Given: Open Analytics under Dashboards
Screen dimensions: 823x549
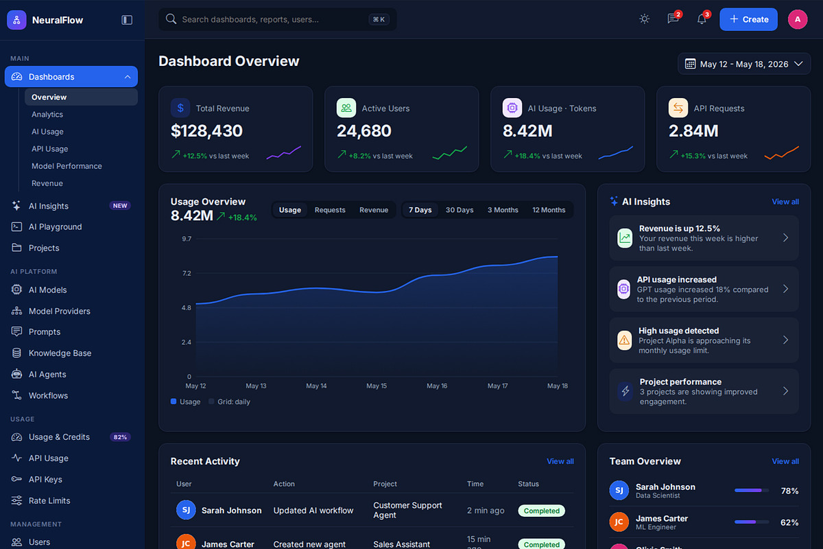Looking at the screenshot, I should [81, 115].
